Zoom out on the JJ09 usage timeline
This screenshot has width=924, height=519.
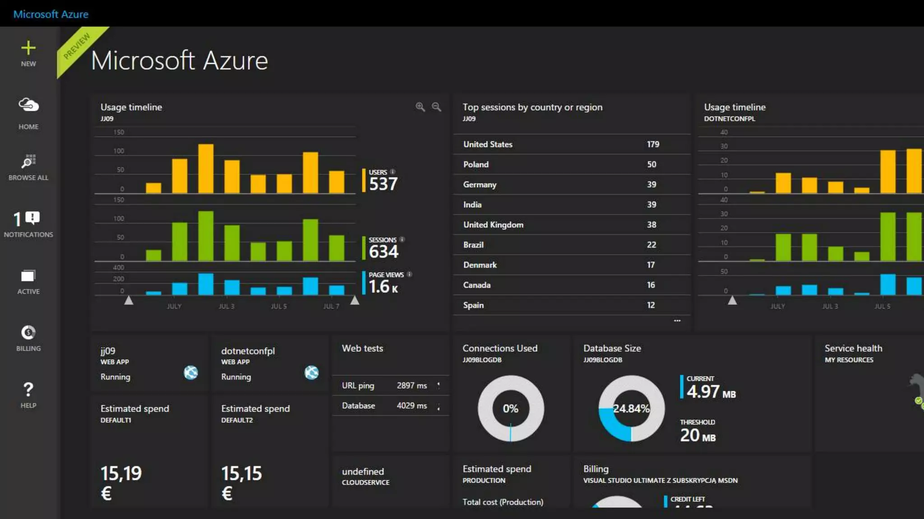436,107
